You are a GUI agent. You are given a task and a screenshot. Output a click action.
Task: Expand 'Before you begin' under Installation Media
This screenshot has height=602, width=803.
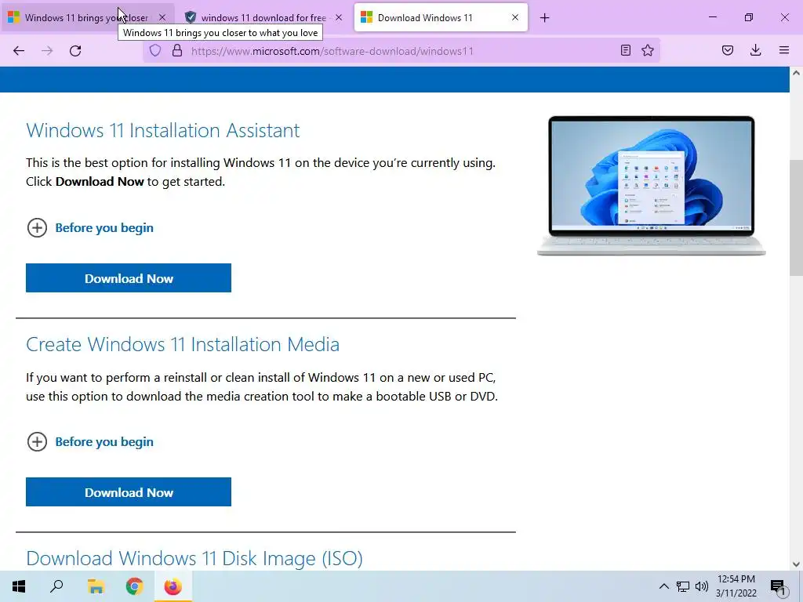pos(90,442)
